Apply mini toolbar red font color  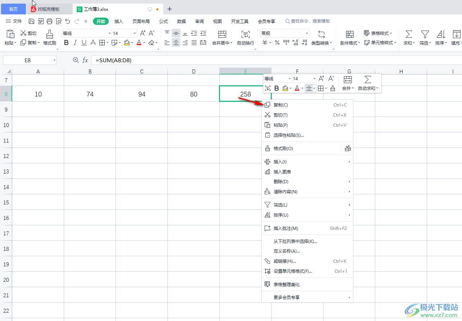click(297, 88)
